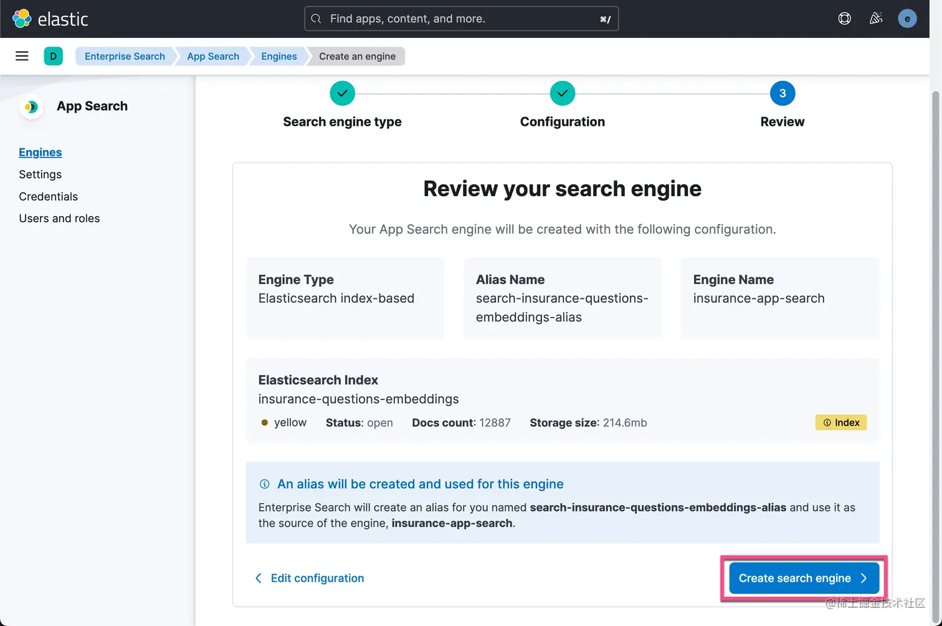The image size is (942, 626).
Task: Click the Configuration step label
Action: 563,121
